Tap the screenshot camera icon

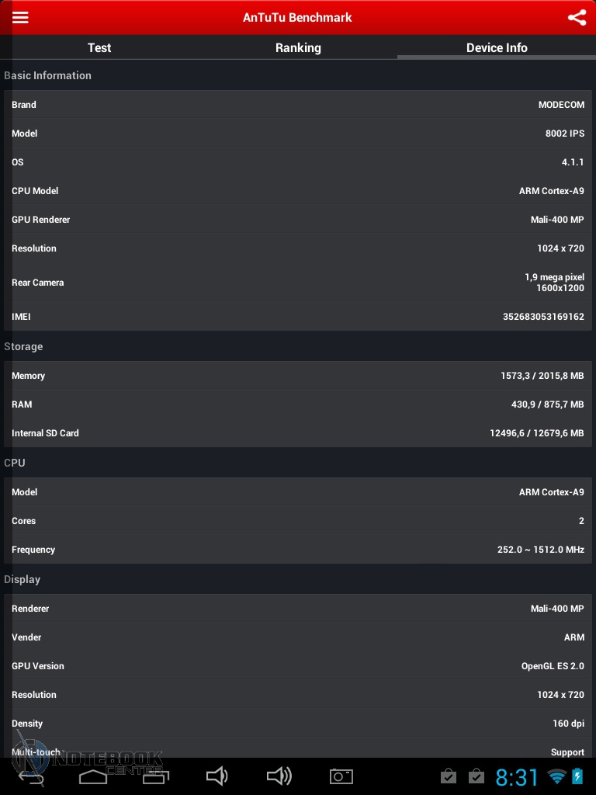[341, 776]
